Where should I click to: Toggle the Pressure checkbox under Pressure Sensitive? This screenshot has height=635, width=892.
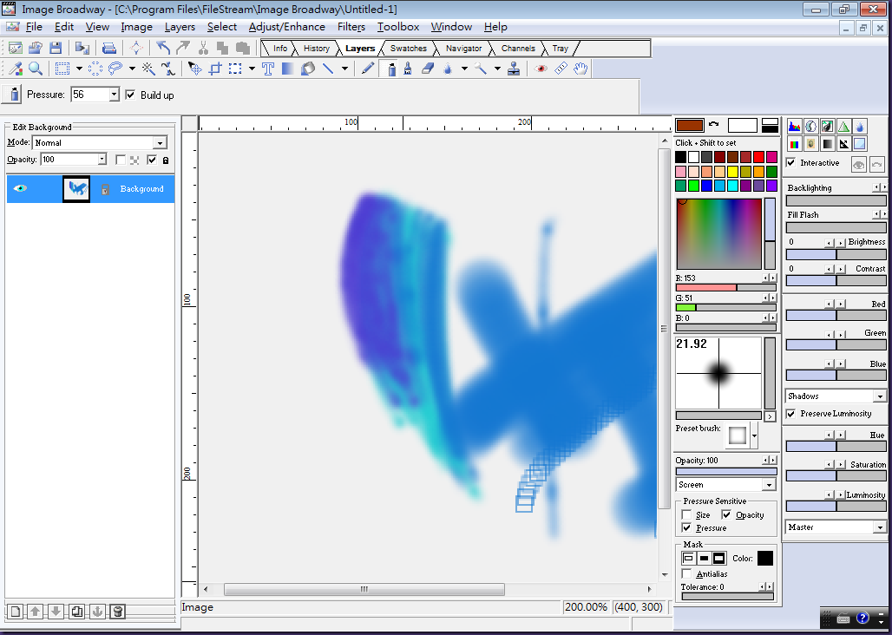point(686,527)
